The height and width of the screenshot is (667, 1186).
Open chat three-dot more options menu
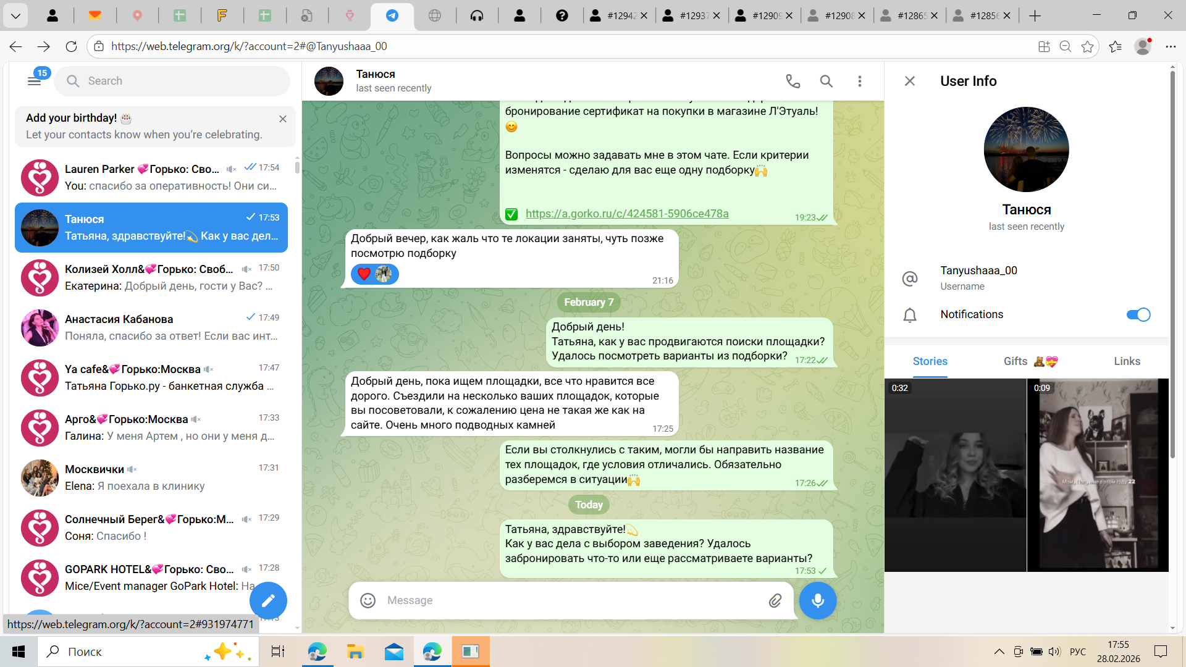[859, 81]
